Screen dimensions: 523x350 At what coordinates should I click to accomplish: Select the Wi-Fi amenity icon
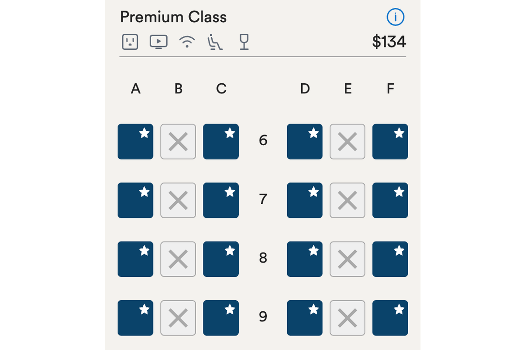(x=187, y=42)
